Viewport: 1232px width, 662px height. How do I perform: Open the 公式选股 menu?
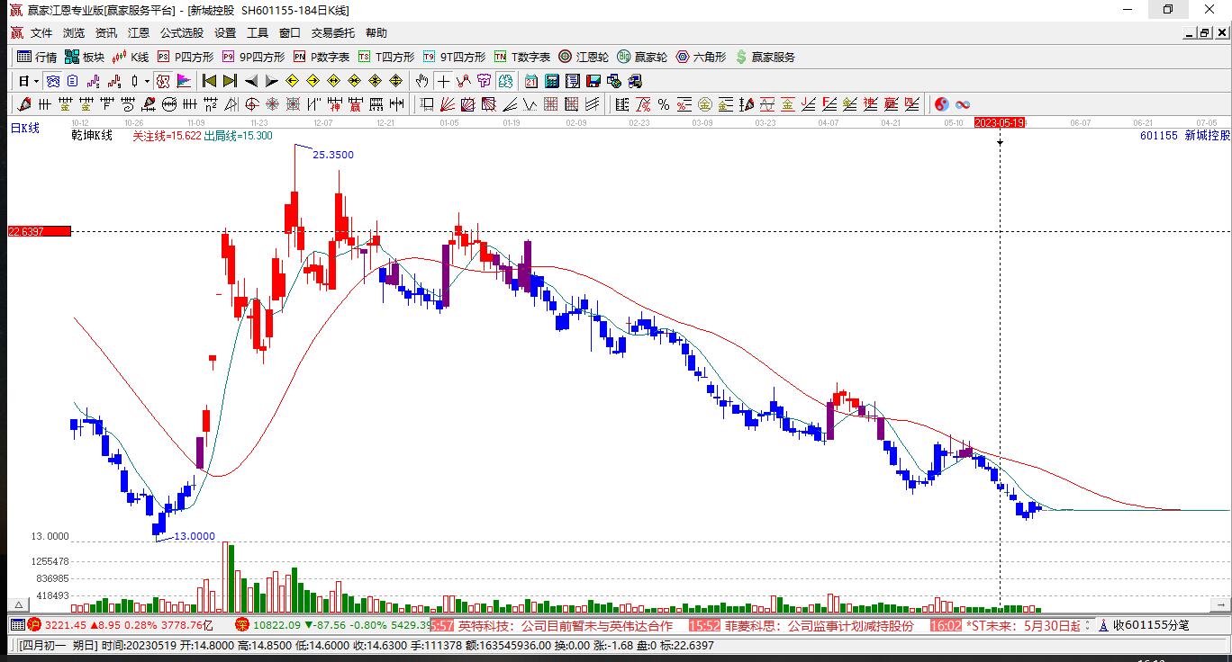182,33
